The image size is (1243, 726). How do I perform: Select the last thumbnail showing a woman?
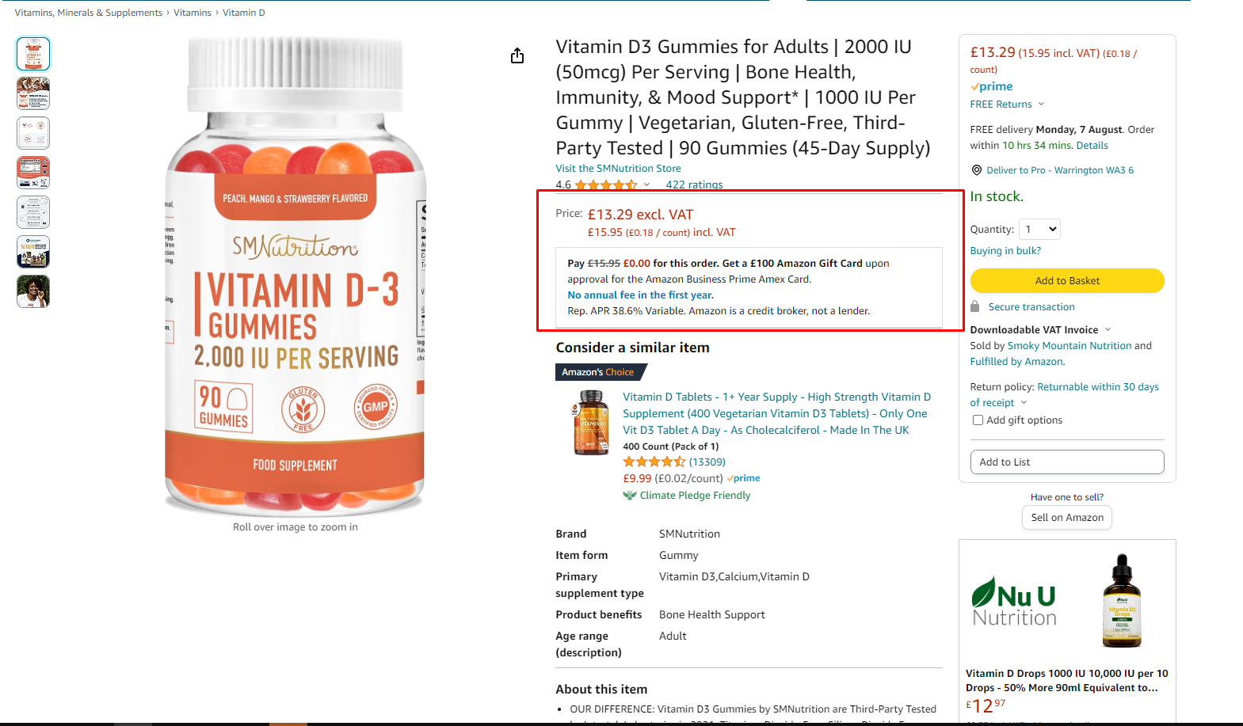tap(33, 291)
